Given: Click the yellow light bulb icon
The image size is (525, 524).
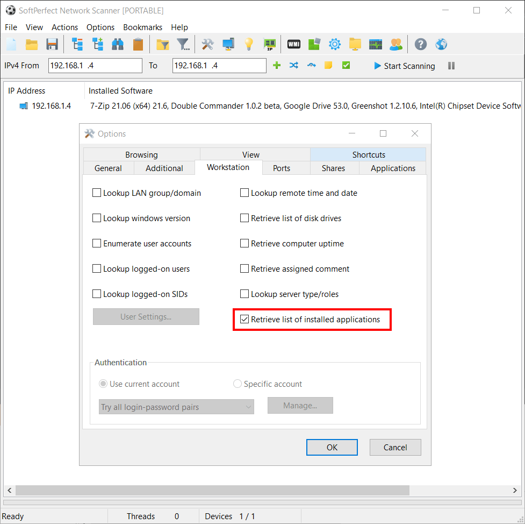Looking at the screenshot, I should pyautogui.click(x=249, y=44).
